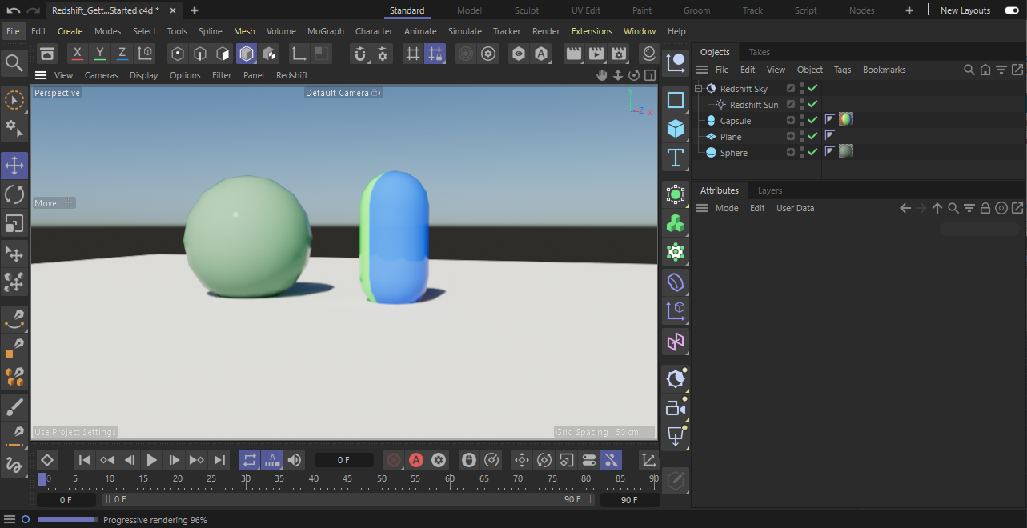Open the MoGraph menu
This screenshot has height=528, width=1027.
[325, 31]
